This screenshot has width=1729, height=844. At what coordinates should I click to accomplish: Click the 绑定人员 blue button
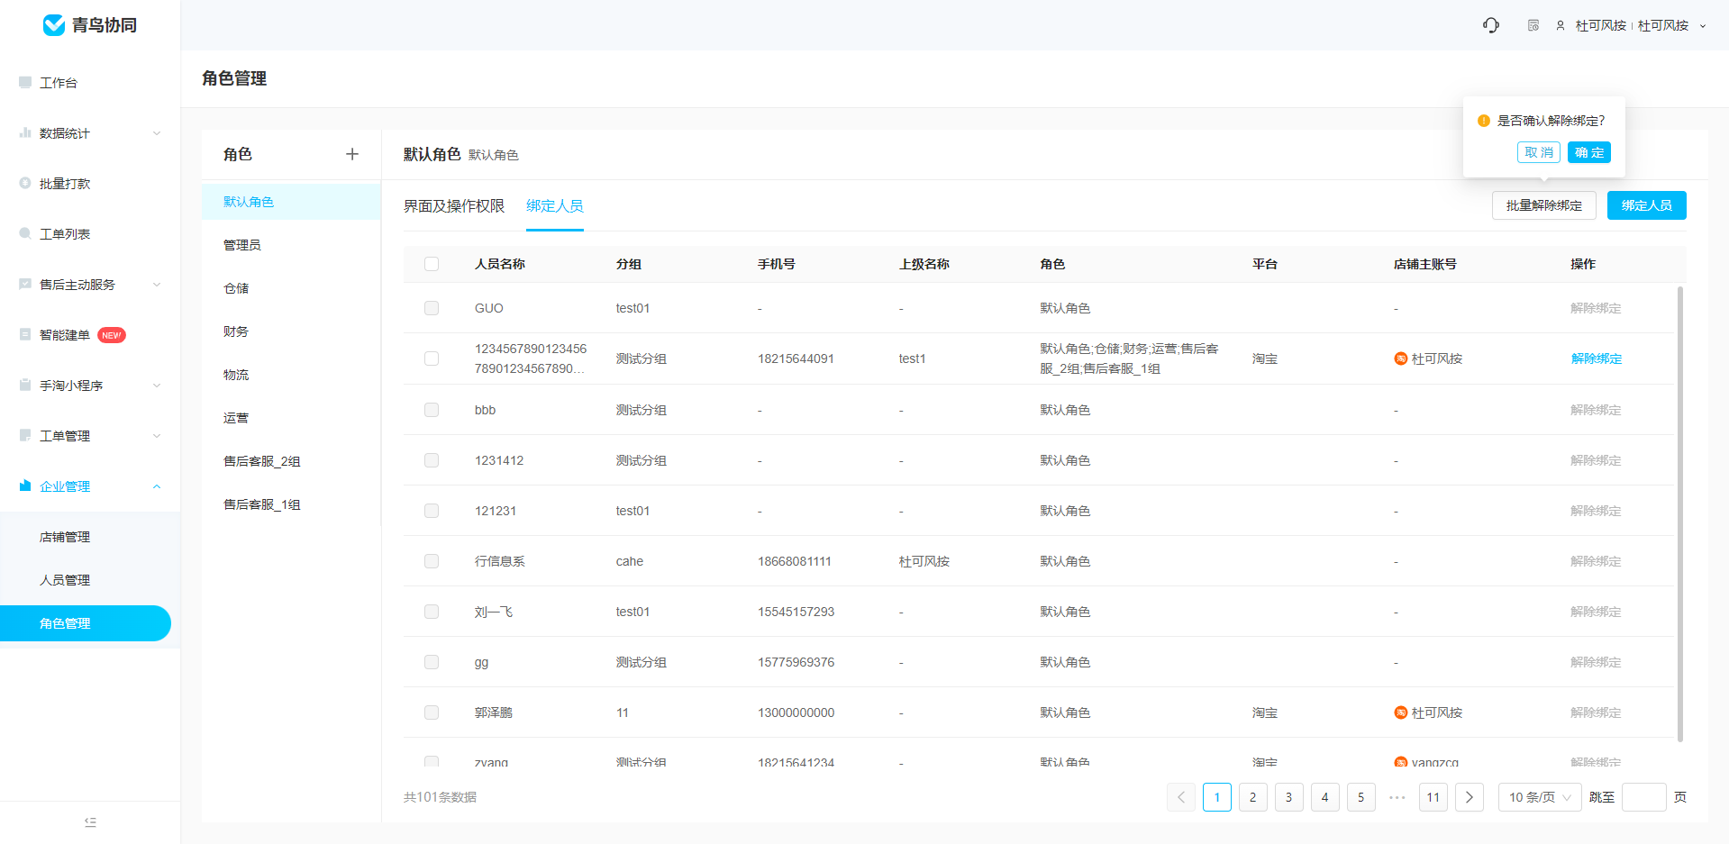(1647, 205)
